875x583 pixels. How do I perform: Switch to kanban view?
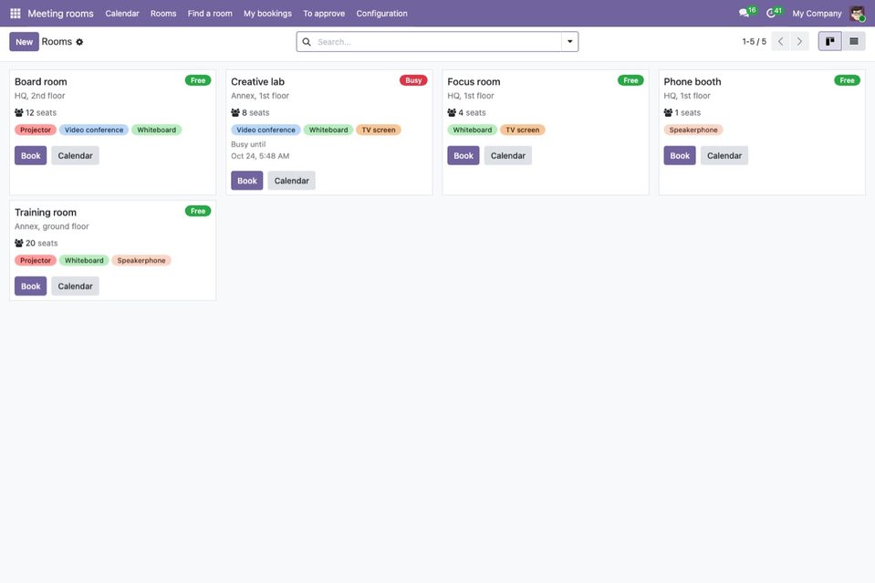point(829,41)
